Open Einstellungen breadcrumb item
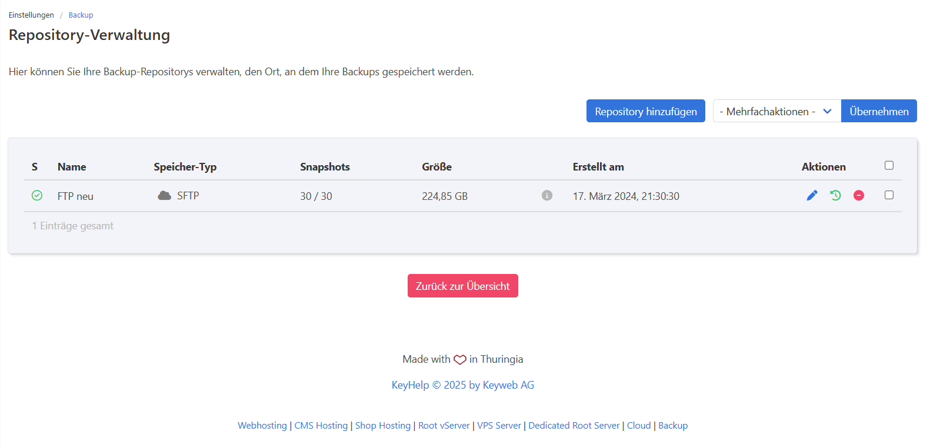 [31, 15]
